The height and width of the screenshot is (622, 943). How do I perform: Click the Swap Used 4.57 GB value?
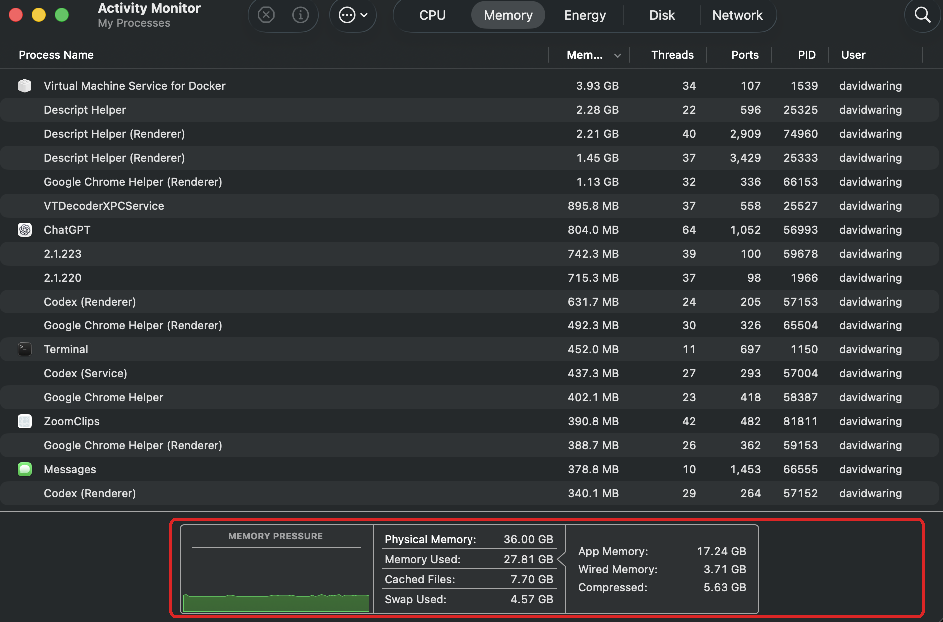532,599
